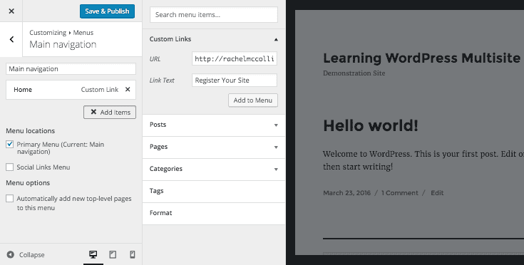Image resolution: width=524 pixels, height=265 pixels.
Task: Remove the Home menu item
Action: [x=128, y=90]
